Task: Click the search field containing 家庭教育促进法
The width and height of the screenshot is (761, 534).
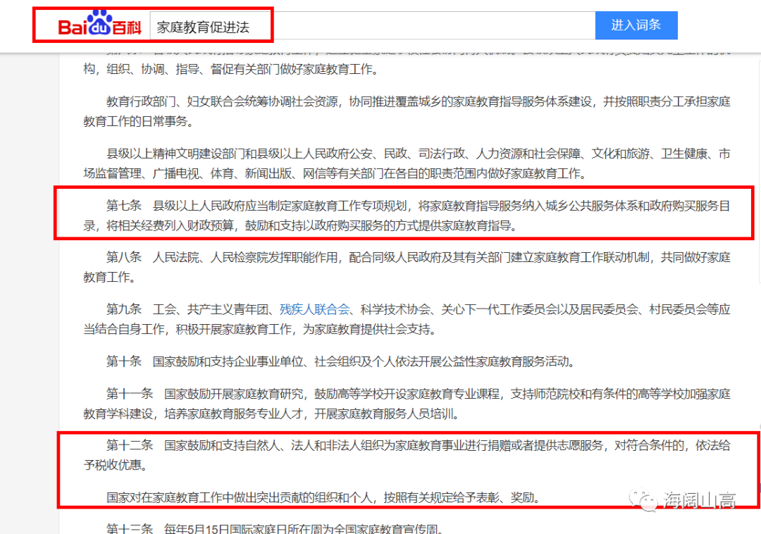Action: click(x=373, y=25)
